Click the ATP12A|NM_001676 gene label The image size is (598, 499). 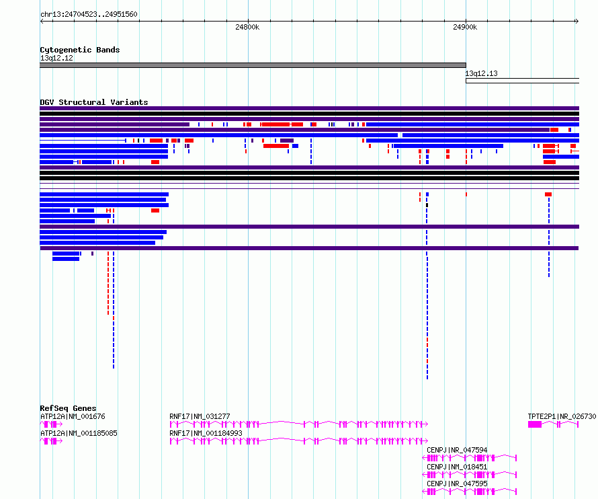pyautogui.click(x=73, y=416)
